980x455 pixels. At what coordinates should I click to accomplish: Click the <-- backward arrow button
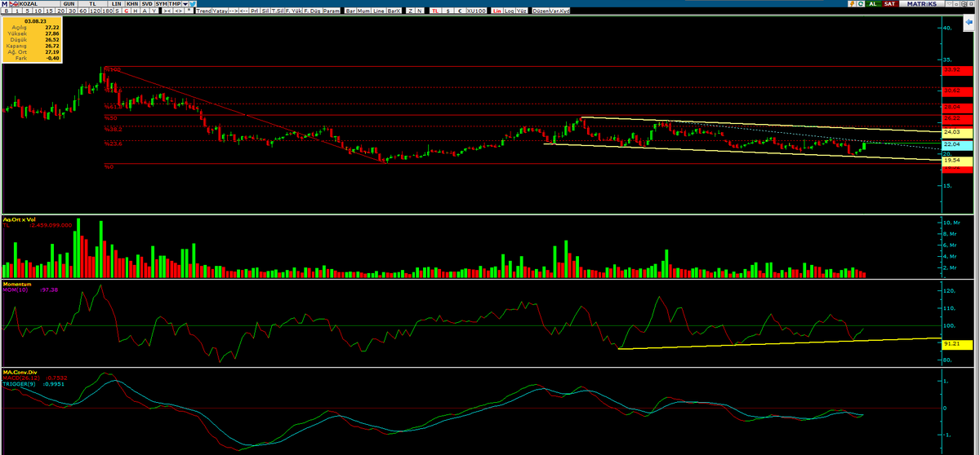pos(244,11)
